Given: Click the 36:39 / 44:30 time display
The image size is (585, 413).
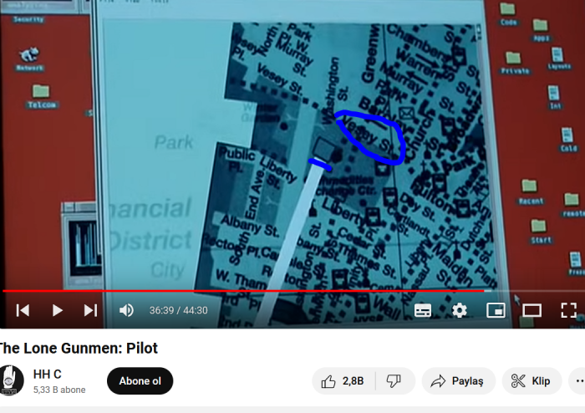Looking at the screenshot, I should (178, 310).
